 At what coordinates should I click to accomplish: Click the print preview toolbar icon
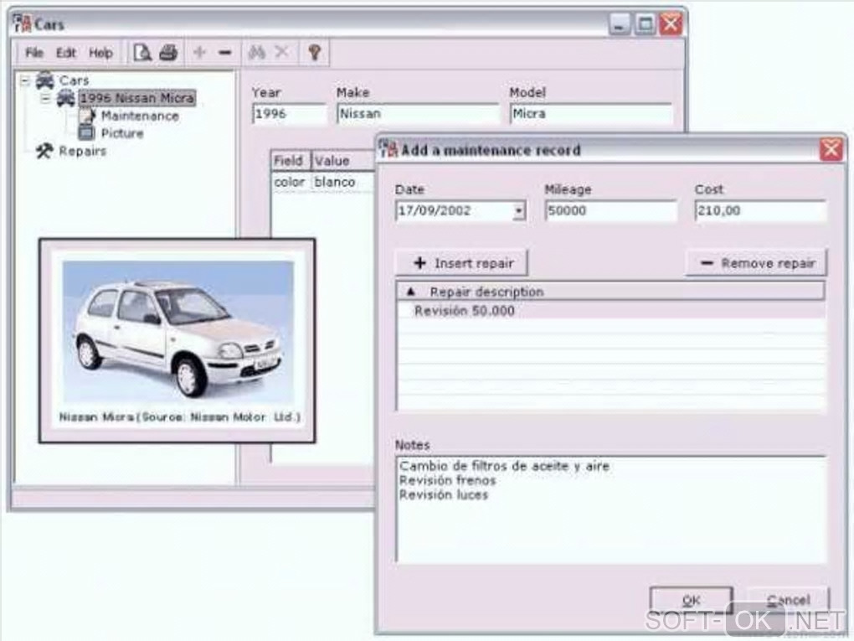tap(142, 53)
